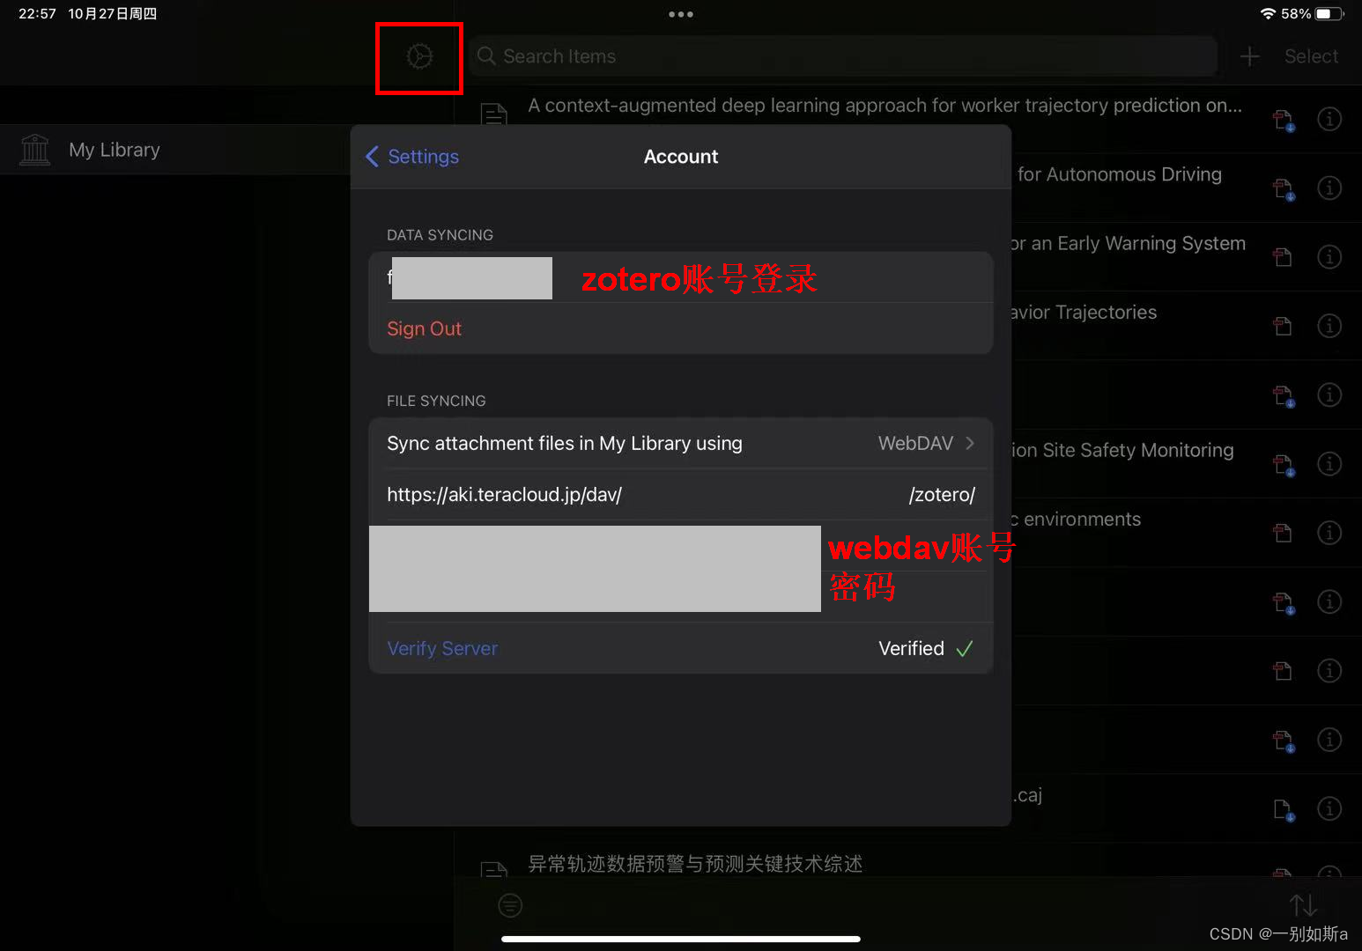Open info for Early Warning System item
The height and width of the screenshot is (951, 1362).
click(1329, 256)
